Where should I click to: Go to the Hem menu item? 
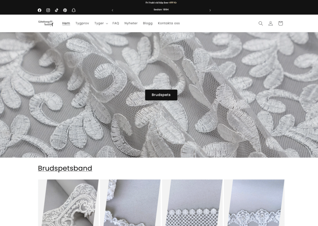pyautogui.click(x=66, y=23)
